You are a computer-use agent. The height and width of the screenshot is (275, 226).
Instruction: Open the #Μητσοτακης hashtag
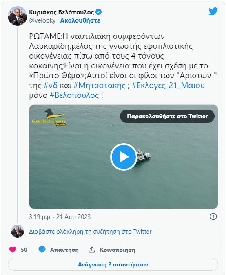pos(100,86)
